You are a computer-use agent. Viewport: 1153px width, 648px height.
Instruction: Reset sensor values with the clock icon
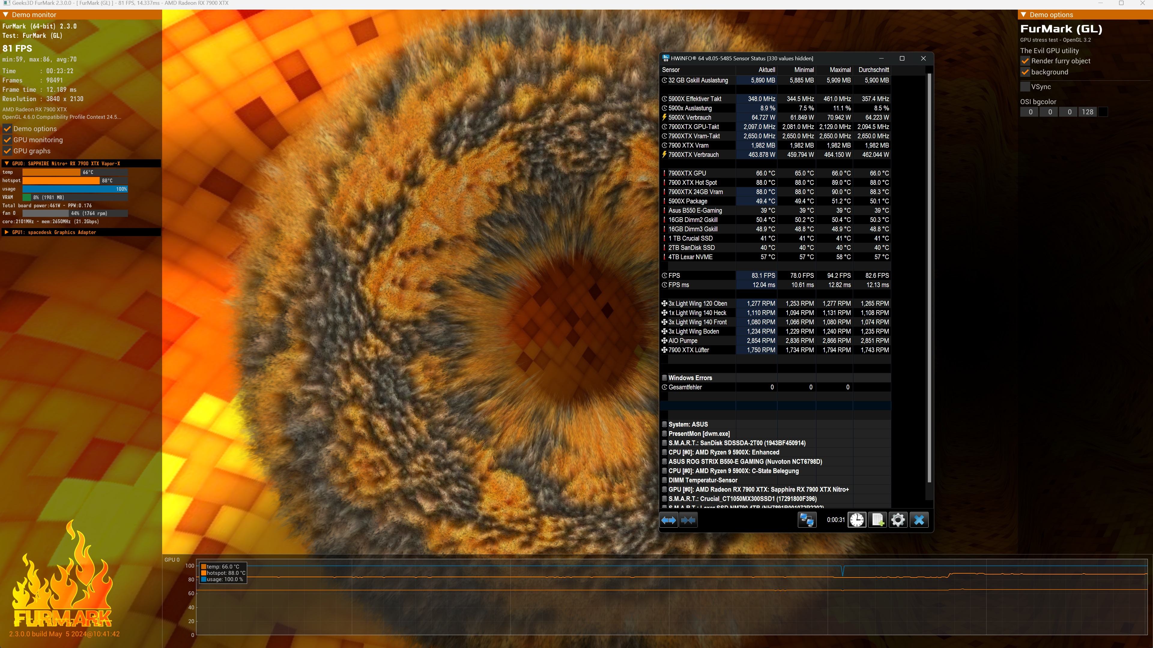[857, 520]
